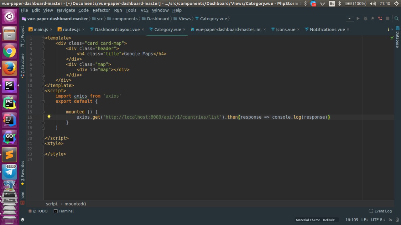Click the red phone listen-for-debug icon
401x225 pixels.
point(380,19)
